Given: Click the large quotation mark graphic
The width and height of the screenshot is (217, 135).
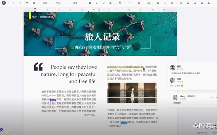Looking at the screenshot, I should [38, 67].
